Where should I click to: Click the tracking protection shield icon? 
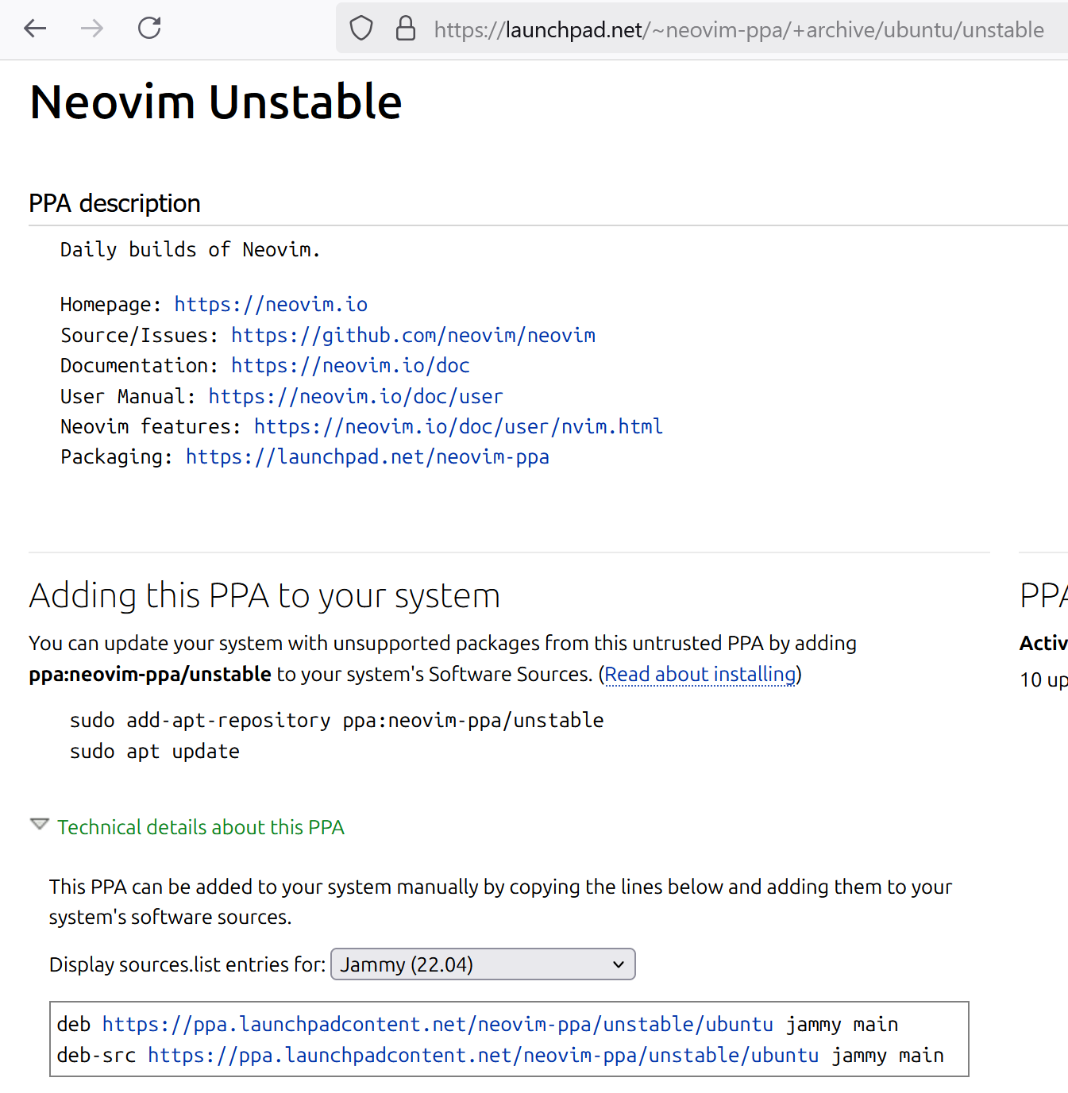(361, 29)
